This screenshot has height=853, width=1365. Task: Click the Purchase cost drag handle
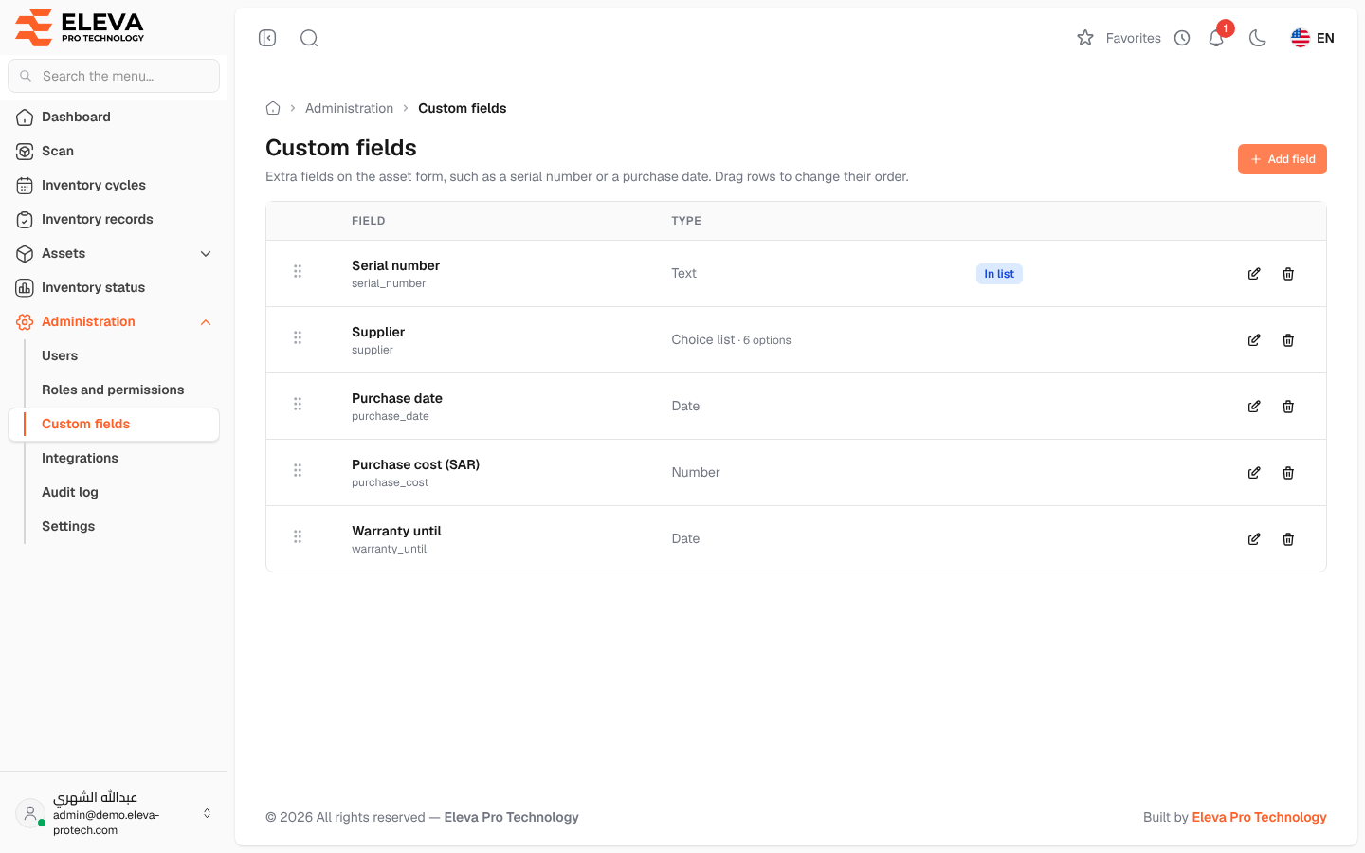298,470
